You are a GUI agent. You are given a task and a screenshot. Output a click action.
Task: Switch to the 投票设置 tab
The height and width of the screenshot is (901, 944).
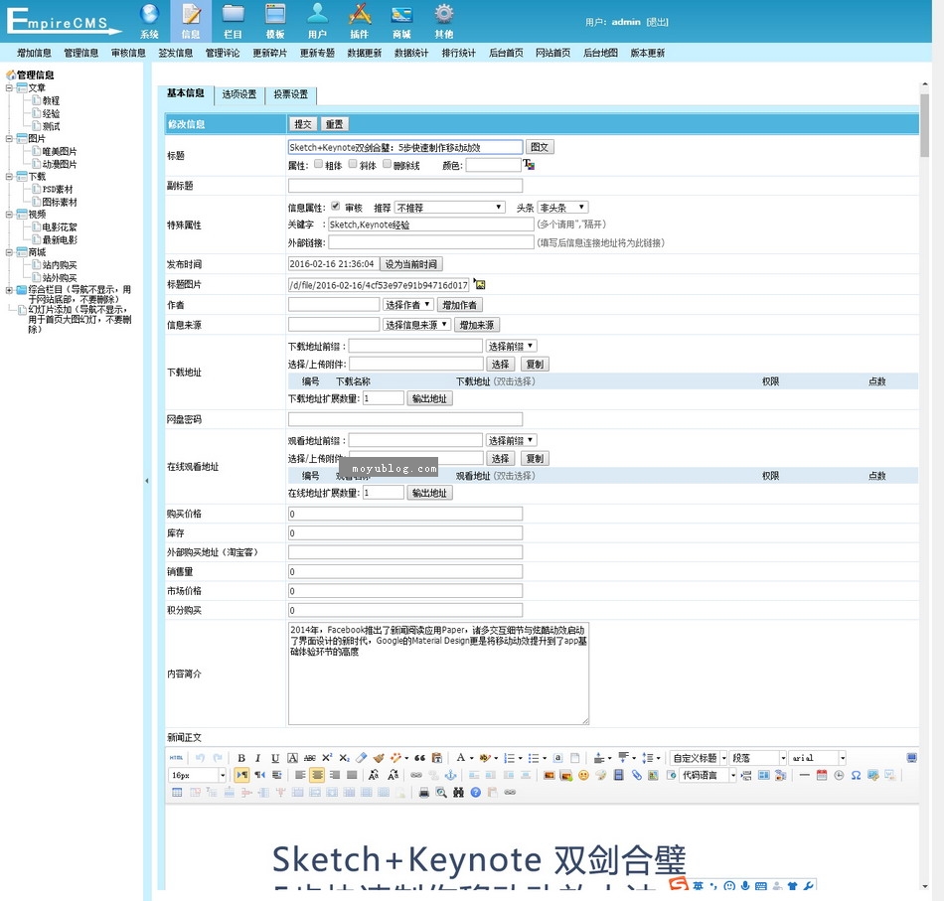tap(291, 94)
